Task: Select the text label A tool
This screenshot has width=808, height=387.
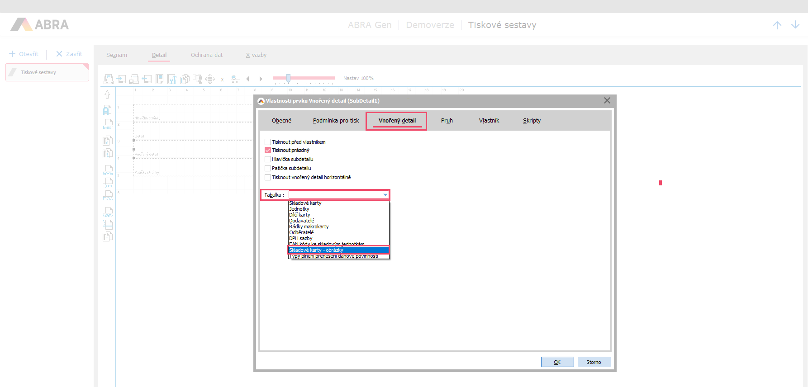Action: pyautogui.click(x=107, y=110)
